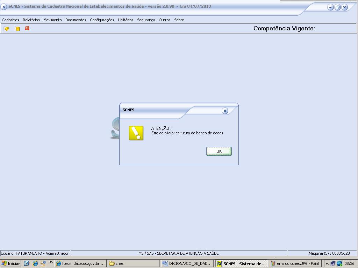The height and width of the screenshot is (268, 358).
Task: Click the red power exit toolbar icon
Action: pos(27,28)
